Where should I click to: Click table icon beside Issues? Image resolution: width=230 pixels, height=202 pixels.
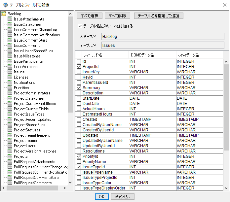pos(10,72)
